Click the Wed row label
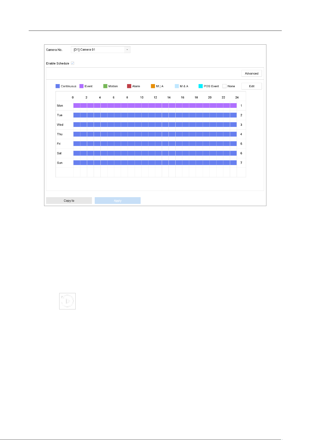Image resolution: width=311 pixels, height=440 pixels. (x=60, y=125)
